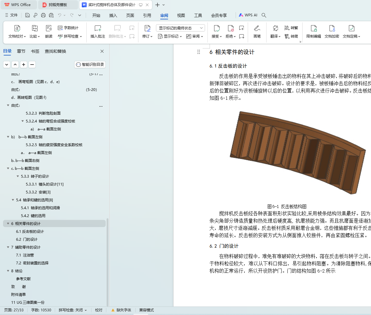
Task: Open the 显示标记 dropdown
Action: point(170,36)
